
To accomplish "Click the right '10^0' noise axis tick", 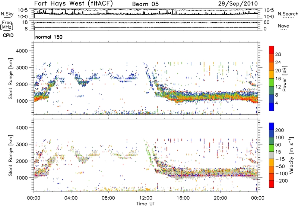I will click(269, 17).
